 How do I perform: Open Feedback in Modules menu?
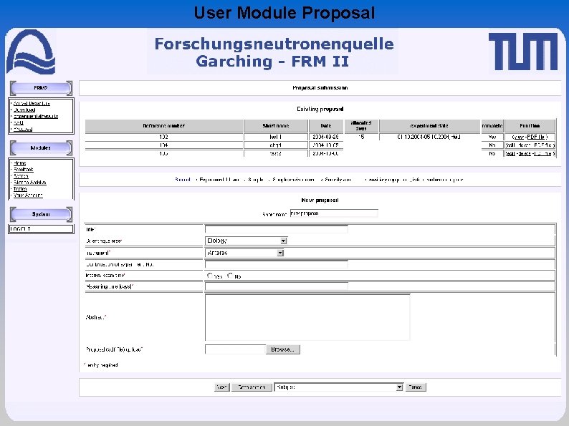pos(23,169)
